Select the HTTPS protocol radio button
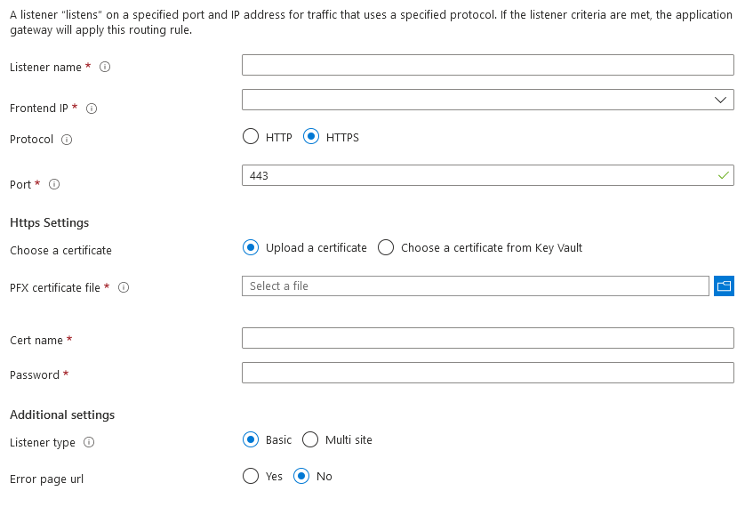 click(x=311, y=137)
